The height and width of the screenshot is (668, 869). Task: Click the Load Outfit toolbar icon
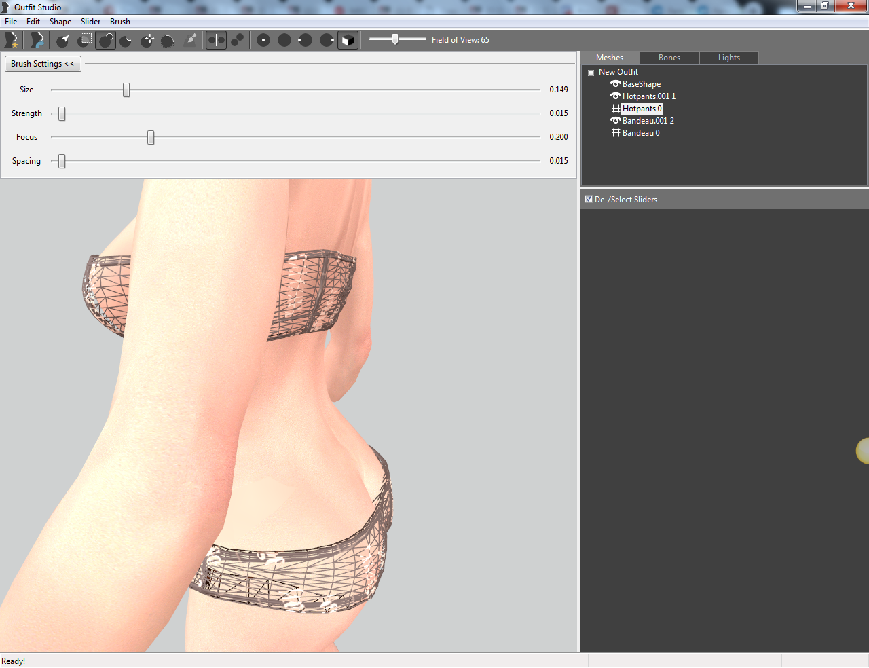pyautogui.click(x=37, y=40)
